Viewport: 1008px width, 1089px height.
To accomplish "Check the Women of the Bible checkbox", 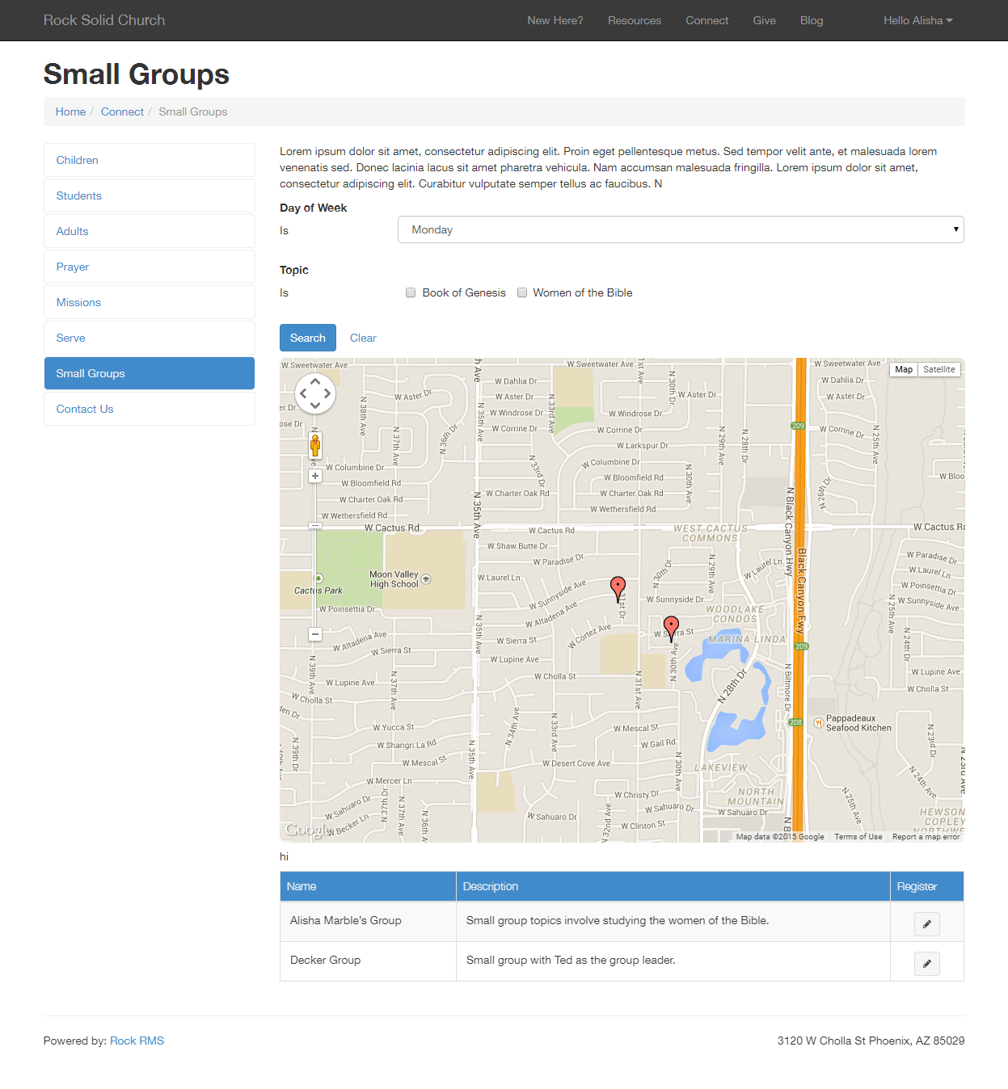I will tap(522, 292).
